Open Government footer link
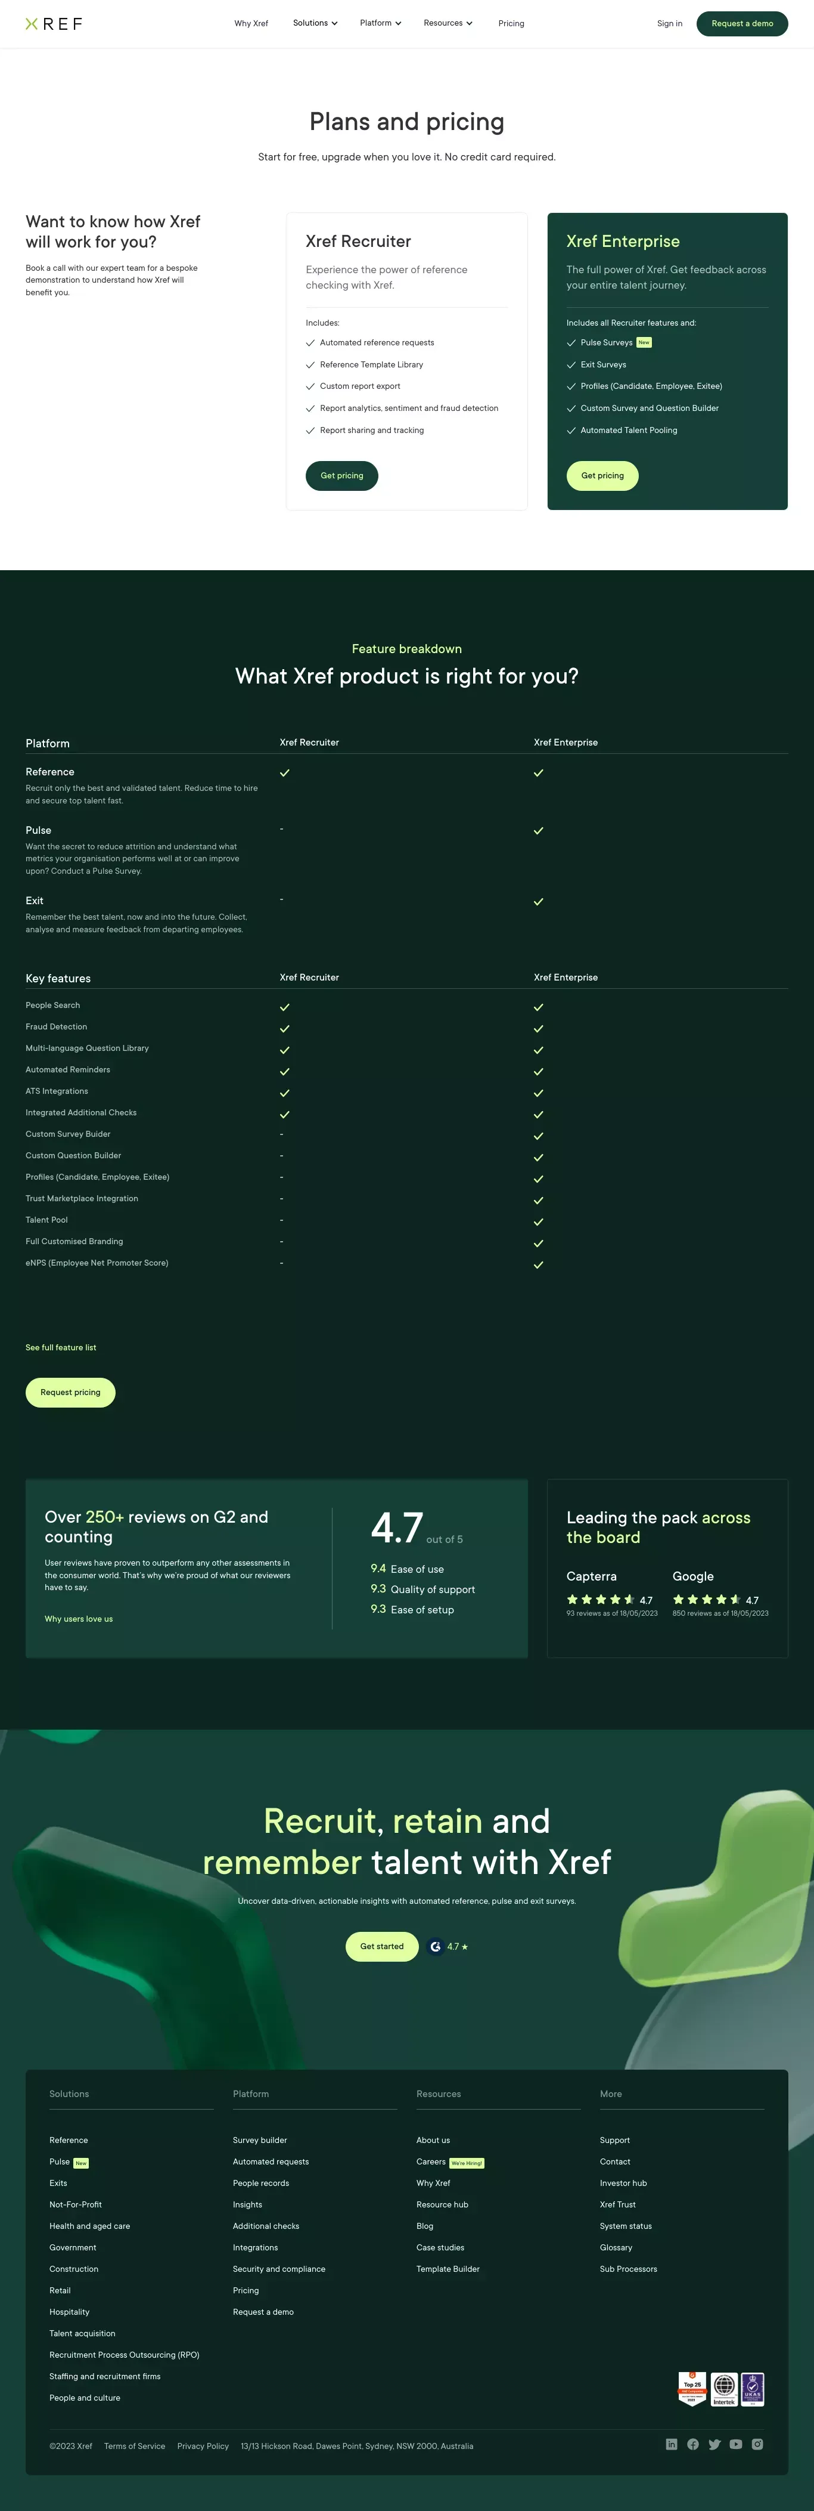Viewport: 814px width, 2511px height. click(73, 2248)
